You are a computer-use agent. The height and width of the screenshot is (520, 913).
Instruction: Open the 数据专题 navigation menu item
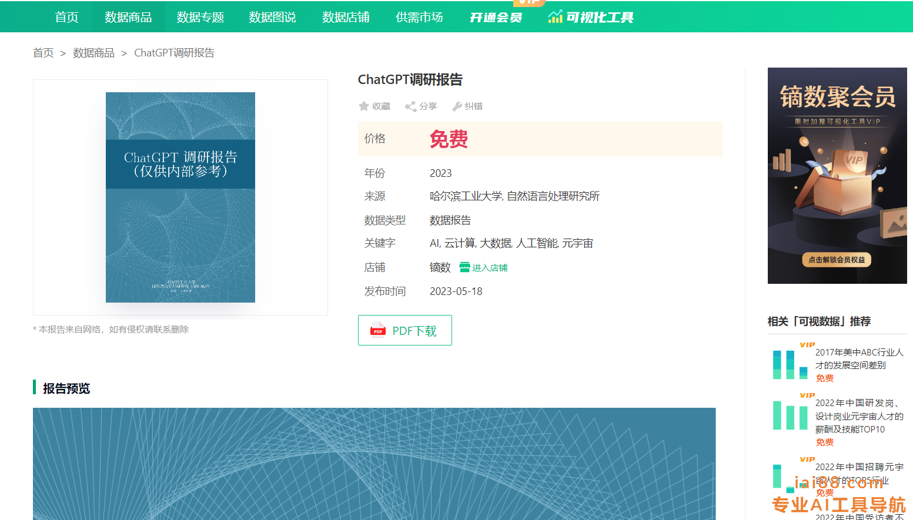(200, 17)
